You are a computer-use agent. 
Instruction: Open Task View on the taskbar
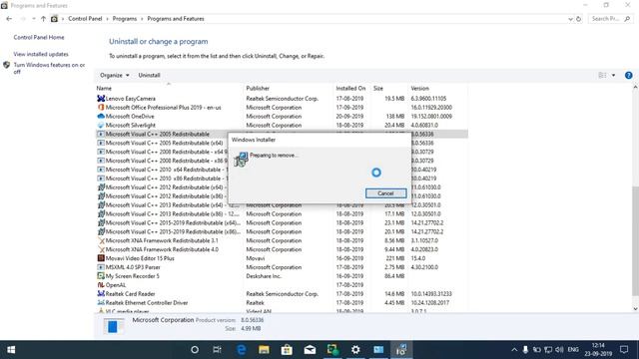(217, 350)
